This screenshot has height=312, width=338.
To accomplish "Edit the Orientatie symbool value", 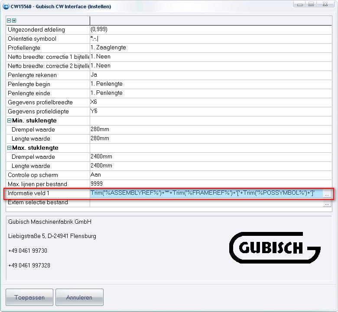I will 211,39.
